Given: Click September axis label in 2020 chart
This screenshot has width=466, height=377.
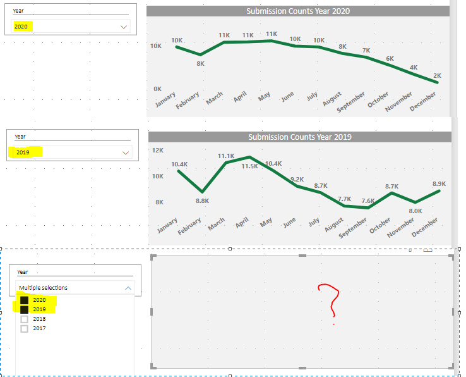Looking at the screenshot, I should [350, 102].
